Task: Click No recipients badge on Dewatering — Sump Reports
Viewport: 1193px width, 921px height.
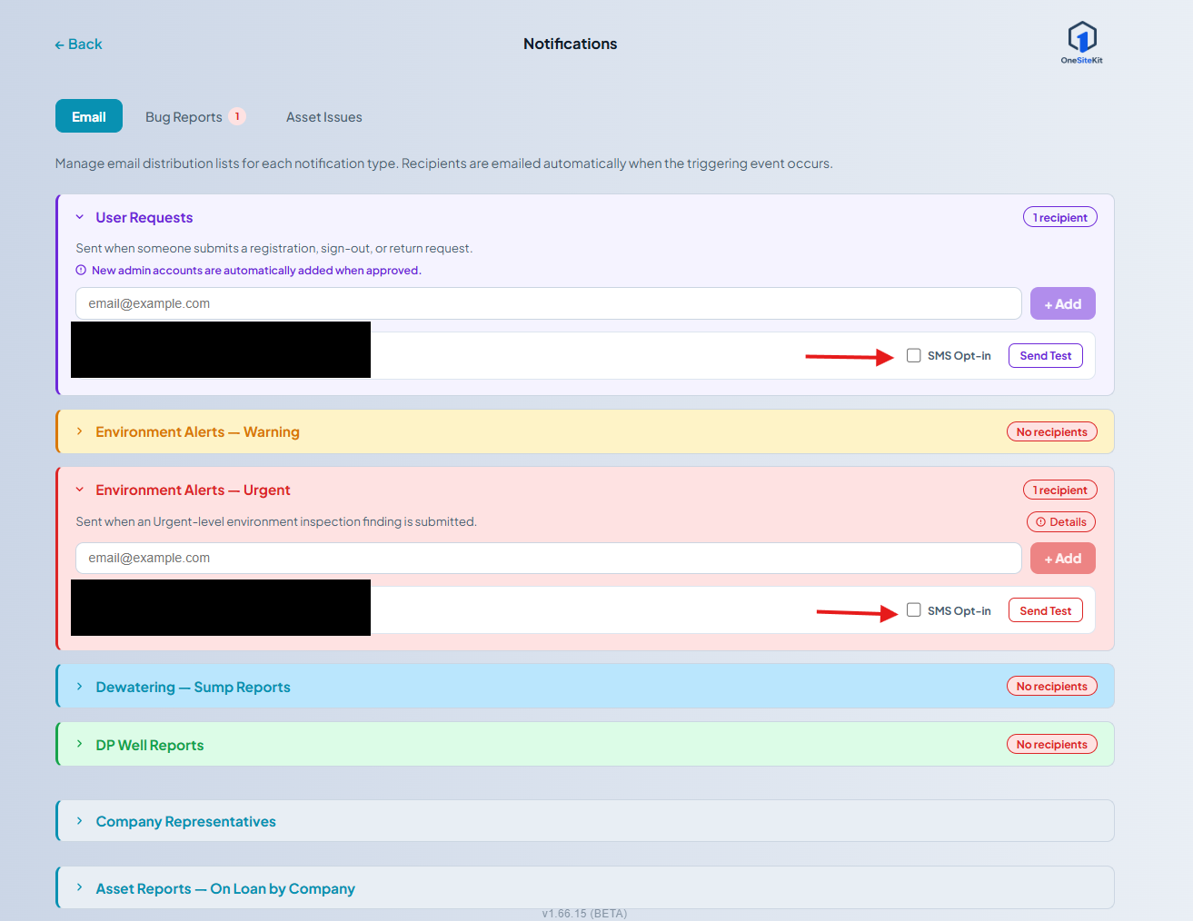Action: (x=1052, y=687)
